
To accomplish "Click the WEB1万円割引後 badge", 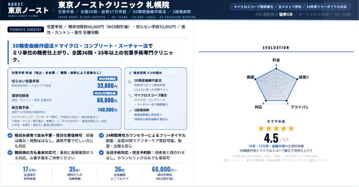I will coord(106,93).
